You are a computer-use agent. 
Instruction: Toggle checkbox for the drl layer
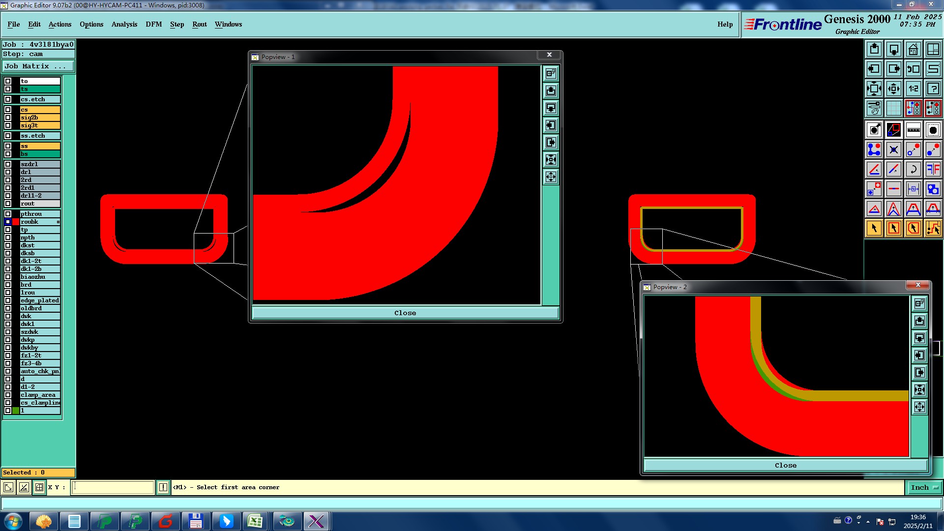tap(8, 172)
